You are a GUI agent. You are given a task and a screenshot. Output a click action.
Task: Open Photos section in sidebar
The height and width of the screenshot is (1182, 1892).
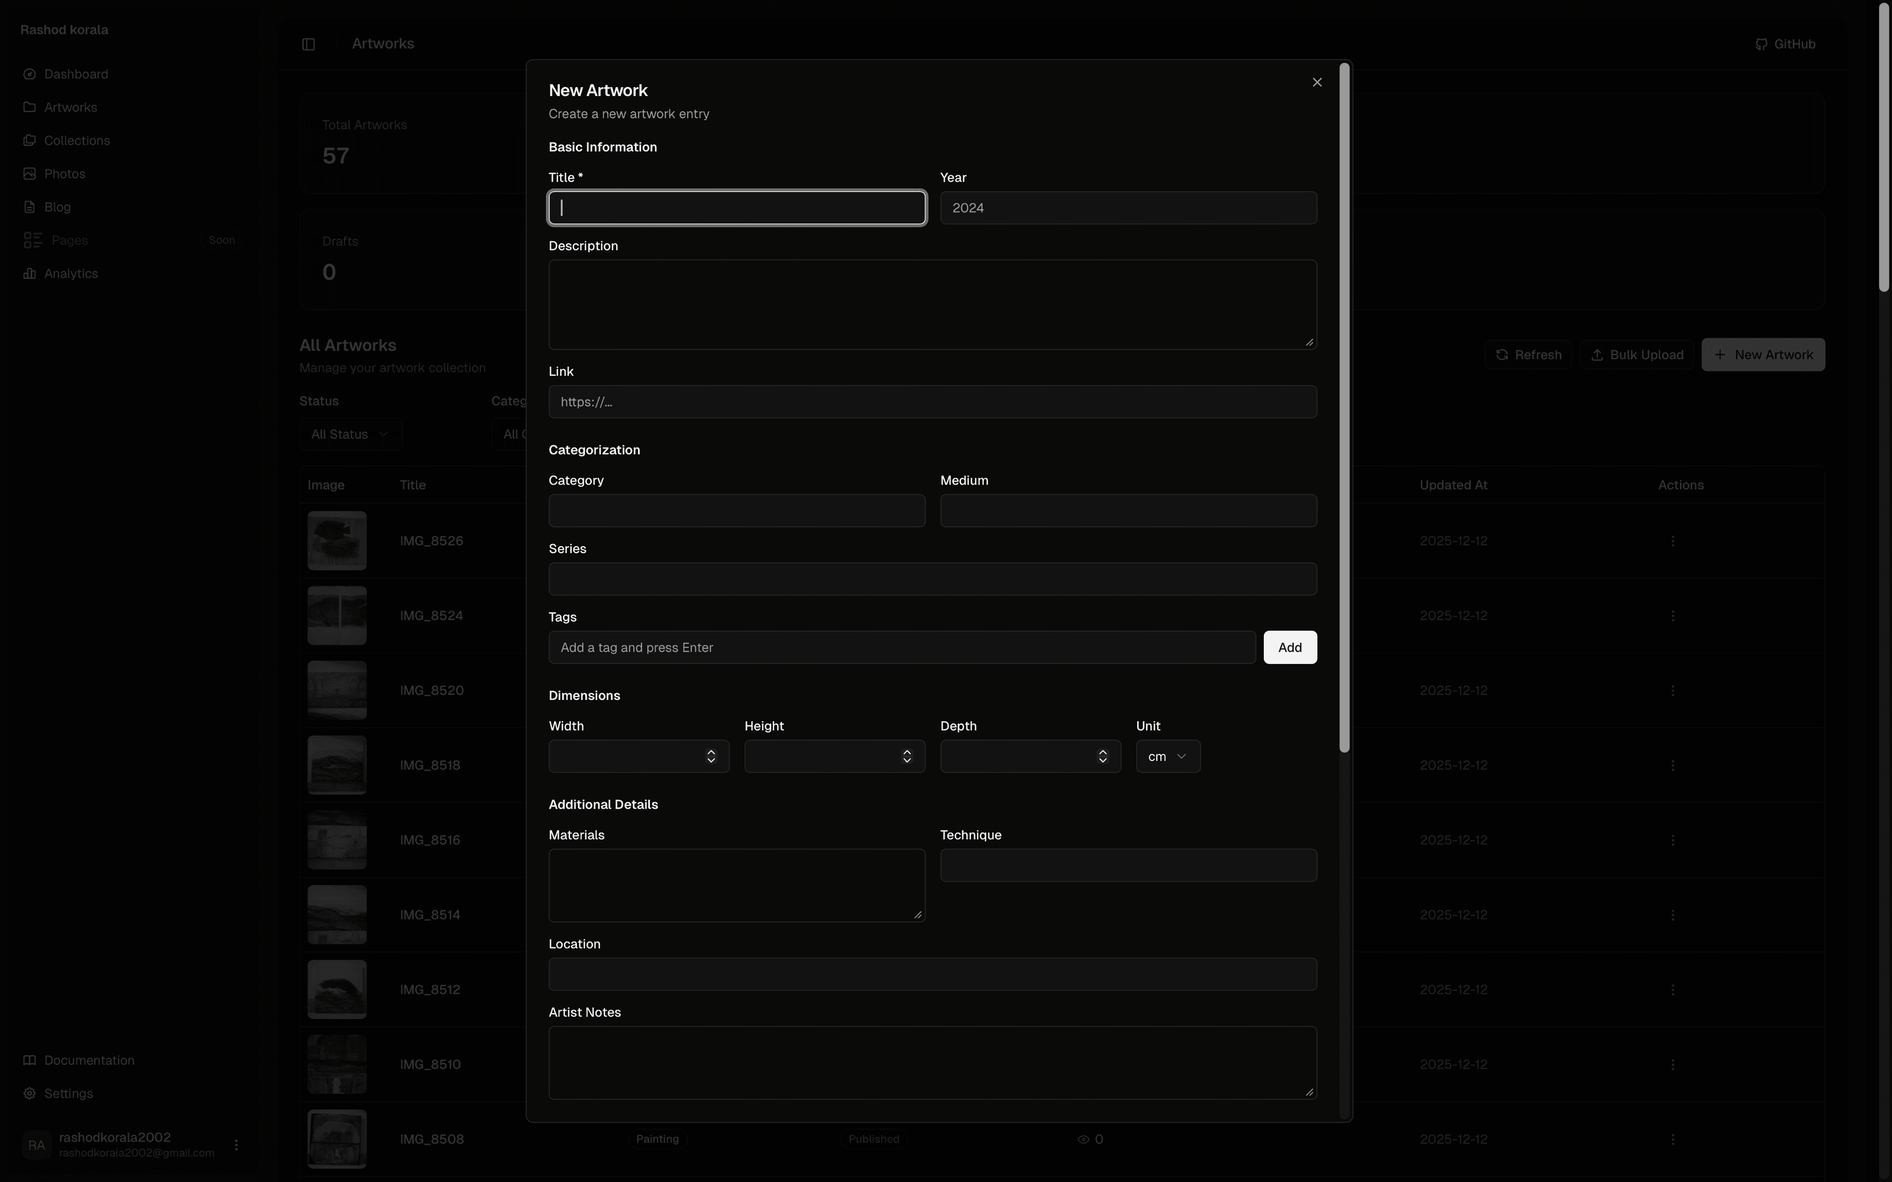(64, 173)
